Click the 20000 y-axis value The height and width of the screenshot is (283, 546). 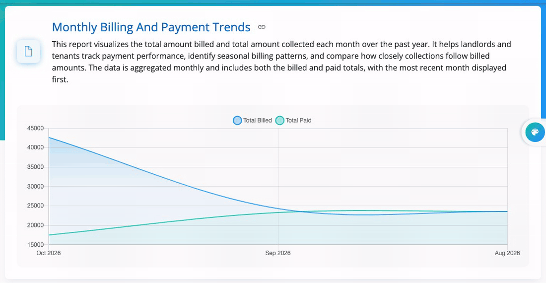(x=36, y=225)
